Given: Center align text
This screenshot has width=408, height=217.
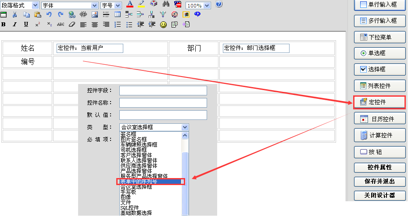Looking at the screenshot, I should 95,24.
